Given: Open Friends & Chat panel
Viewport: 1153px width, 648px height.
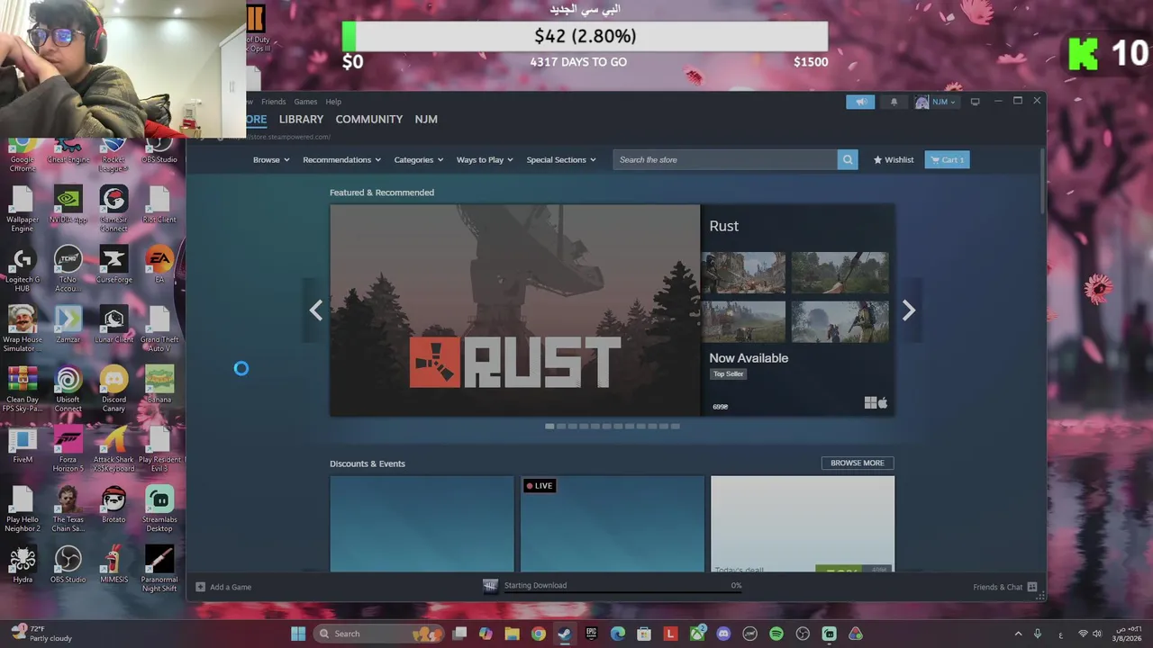Looking at the screenshot, I should point(1004,587).
